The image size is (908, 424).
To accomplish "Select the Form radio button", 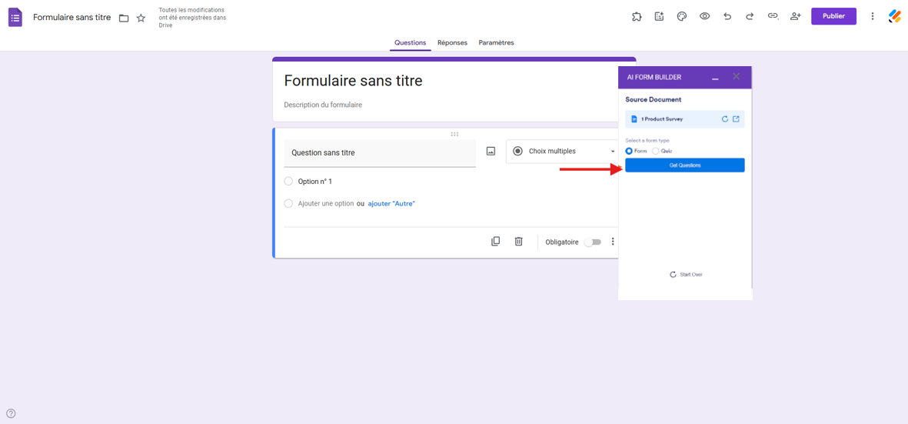I will [630, 151].
